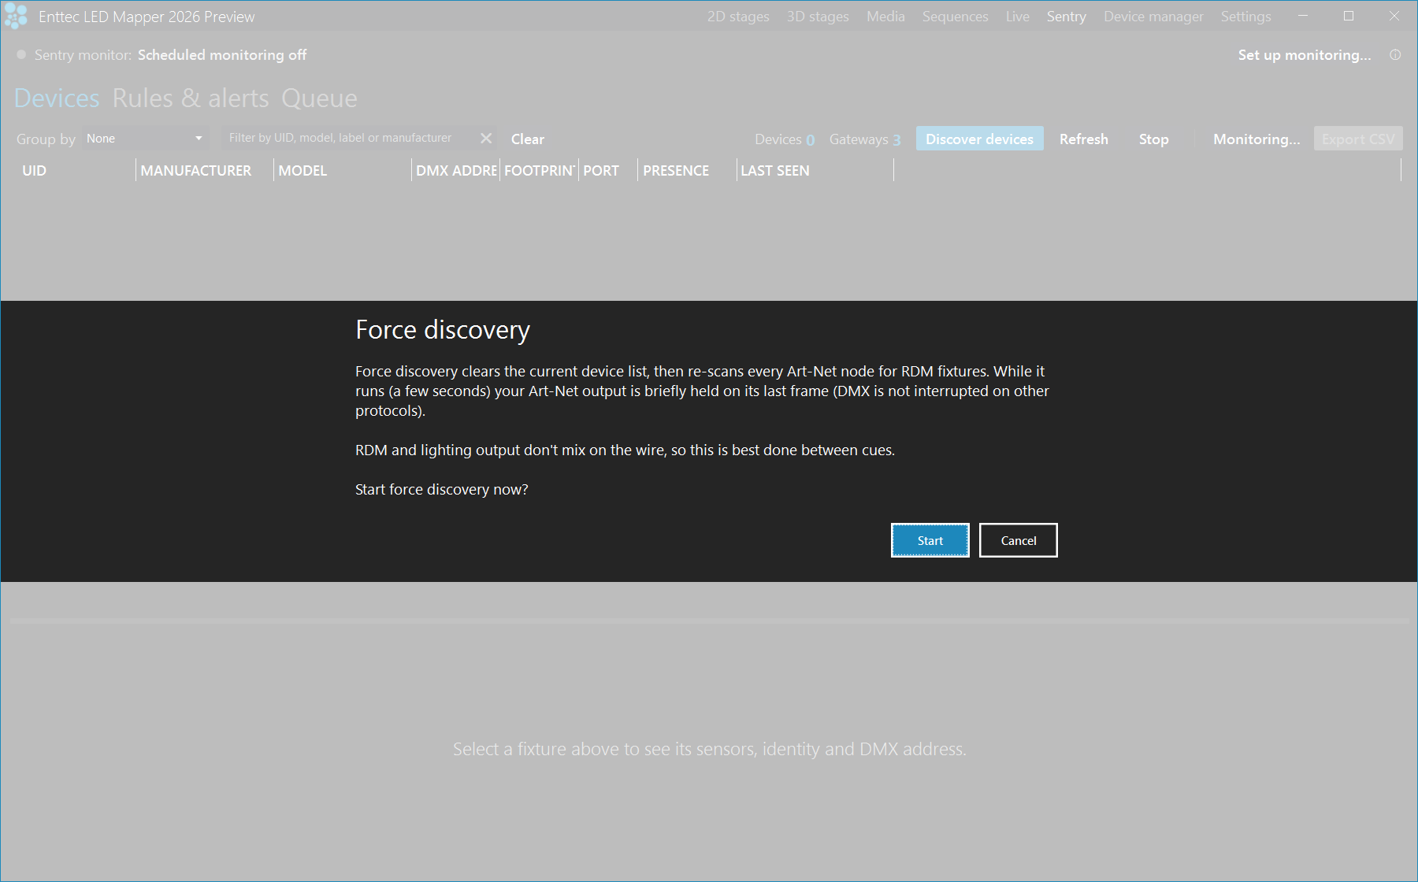This screenshot has width=1418, height=882.
Task: Open Device manager tab
Action: click(1153, 17)
